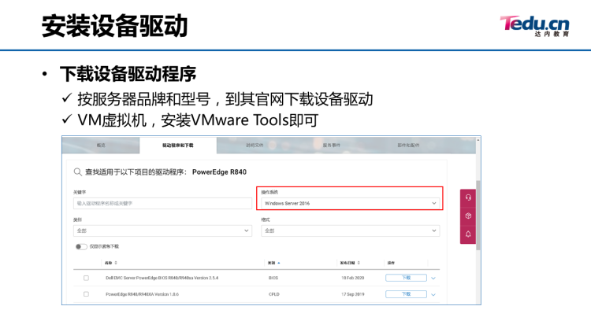This screenshot has width=591, height=332.
Task: Expand details of the CPLD row via its chevron
Action: [x=433, y=294]
